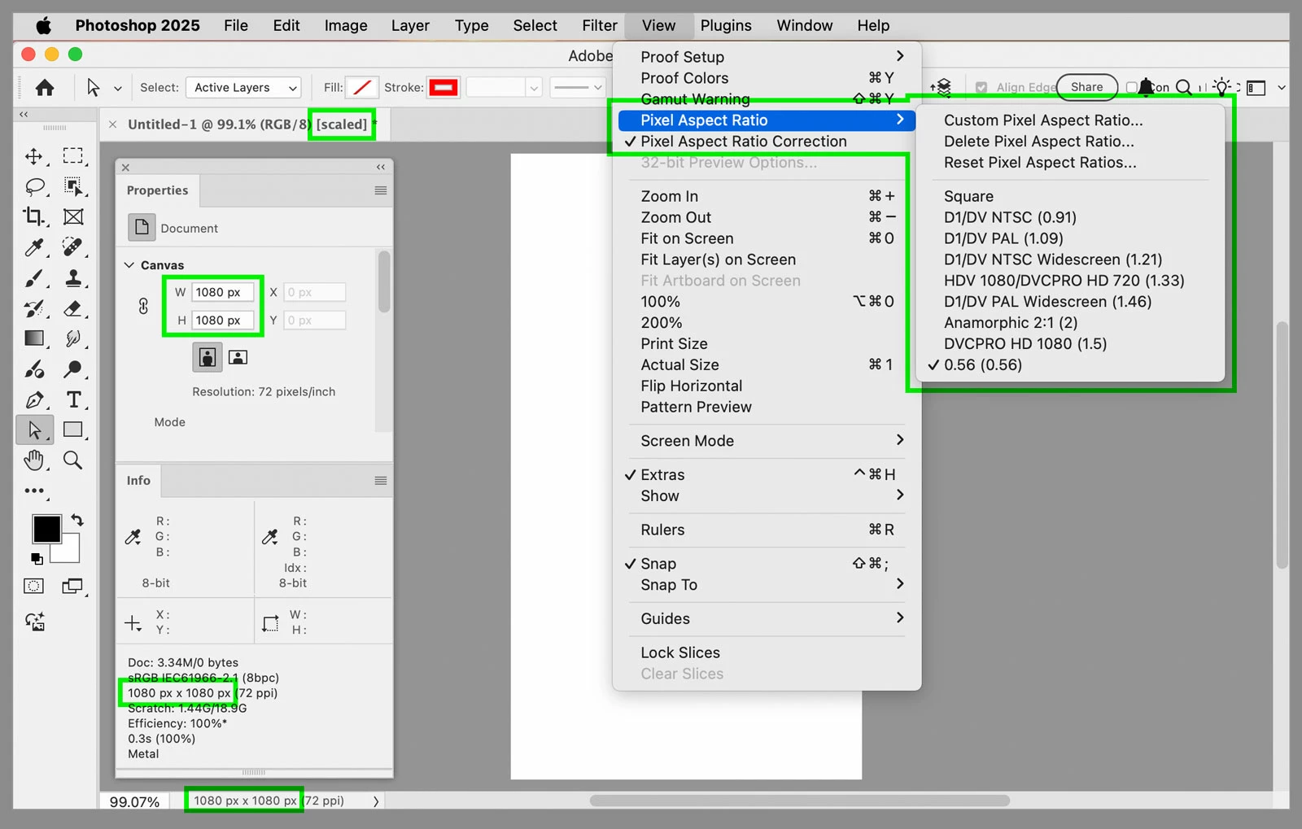Screen dimensions: 1302x829
Task: Select the History Brush tool
Action: pos(34,308)
